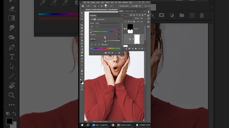This screenshot has height=128, width=229.
Task: Select the Eyedropper tool in center toolbar
Action: (x=82, y=31)
